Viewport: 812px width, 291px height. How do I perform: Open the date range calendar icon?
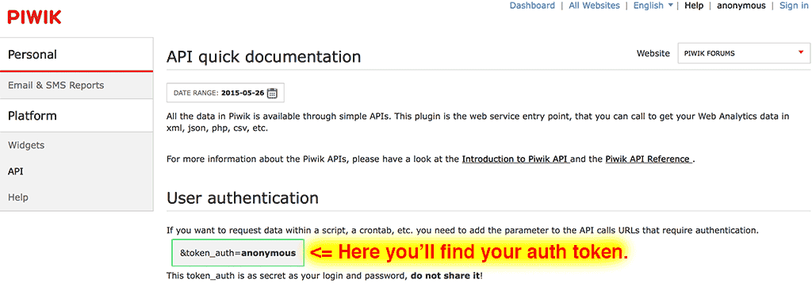[x=273, y=94]
